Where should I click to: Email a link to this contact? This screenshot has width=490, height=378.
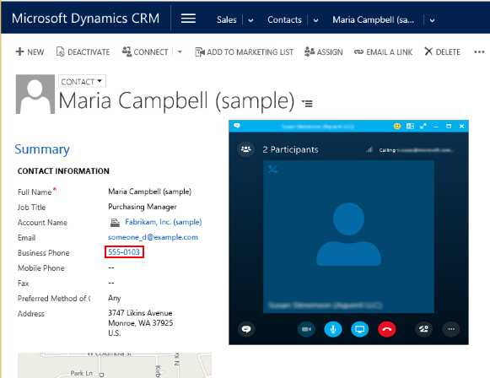coord(383,52)
